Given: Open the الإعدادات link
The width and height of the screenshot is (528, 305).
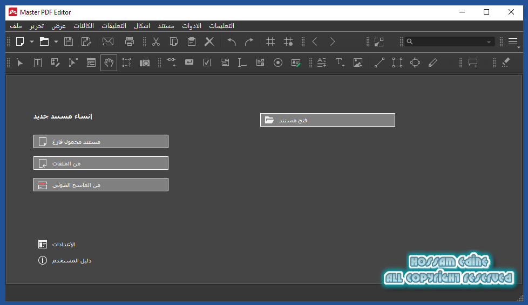Looking at the screenshot, I should pos(64,245).
